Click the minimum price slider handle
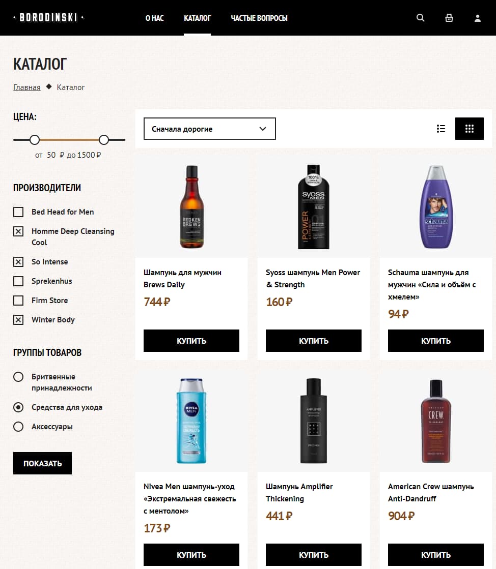The image size is (496, 569). click(x=35, y=139)
